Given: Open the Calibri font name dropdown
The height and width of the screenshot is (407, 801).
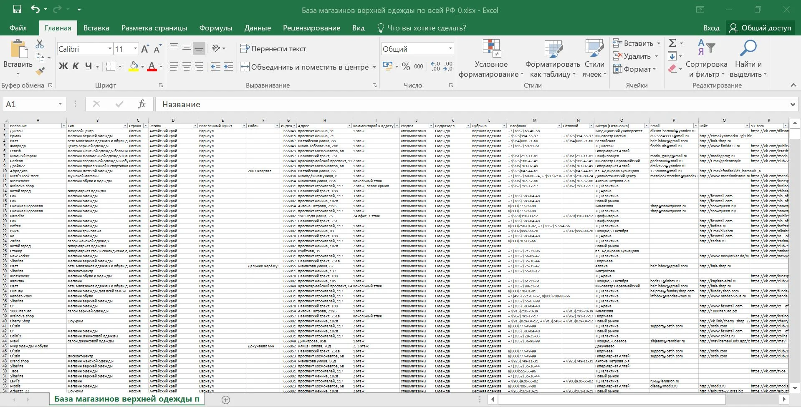Looking at the screenshot, I should [110, 49].
